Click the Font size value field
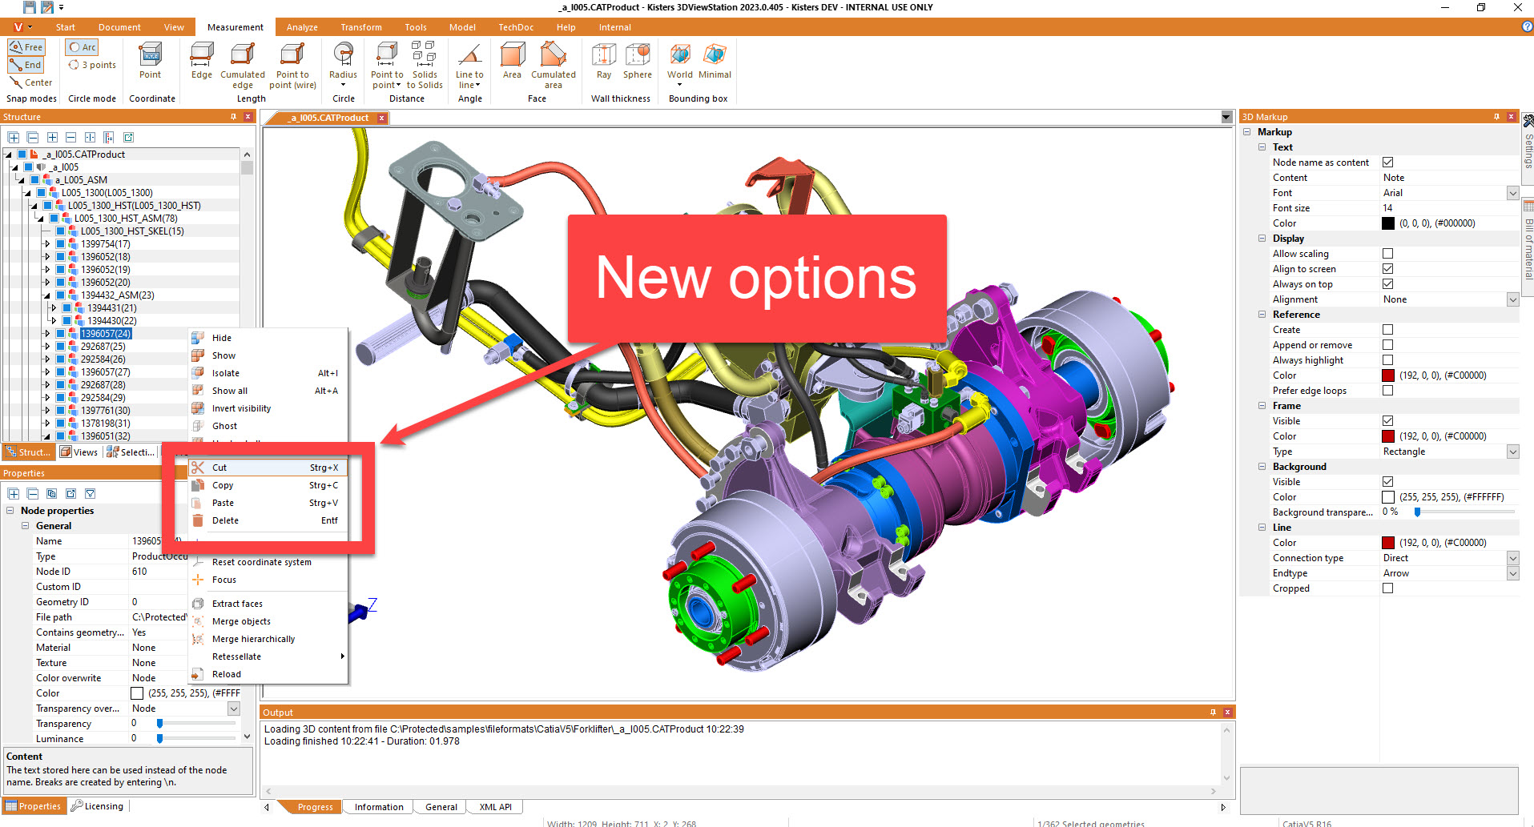 [1449, 208]
